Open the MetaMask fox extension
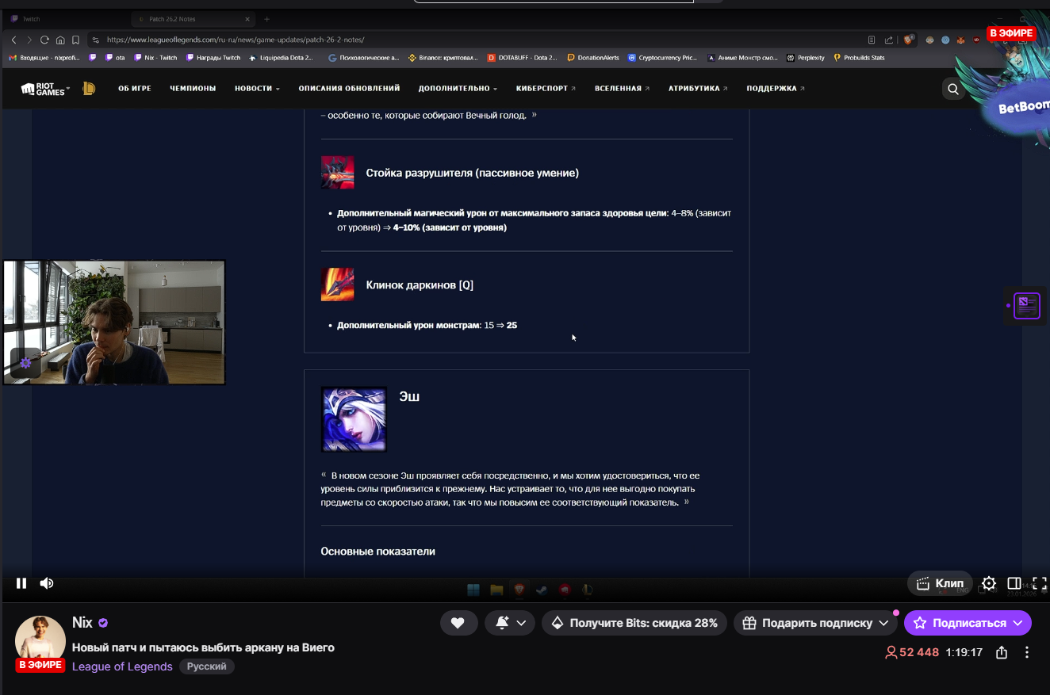Screen dimensions: 1050x695 [x=961, y=40]
